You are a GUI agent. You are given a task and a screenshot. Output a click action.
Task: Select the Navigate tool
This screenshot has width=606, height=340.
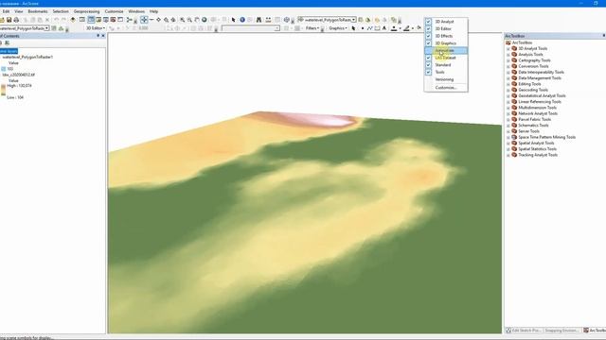(x=144, y=20)
